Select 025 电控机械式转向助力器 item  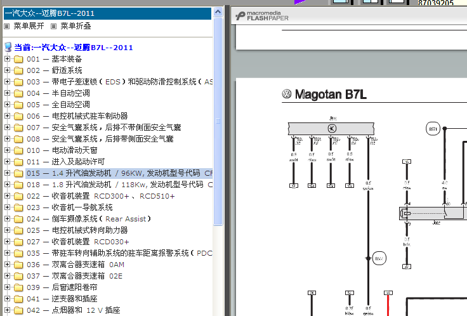(x=77, y=230)
